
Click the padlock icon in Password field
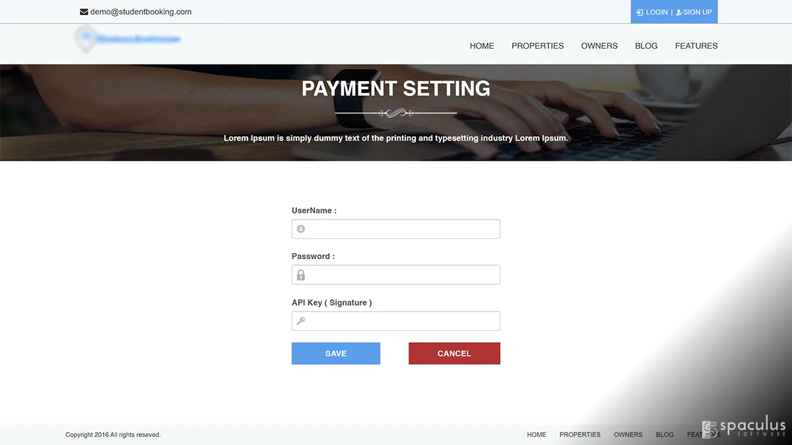pyautogui.click(x=301, y=275)
